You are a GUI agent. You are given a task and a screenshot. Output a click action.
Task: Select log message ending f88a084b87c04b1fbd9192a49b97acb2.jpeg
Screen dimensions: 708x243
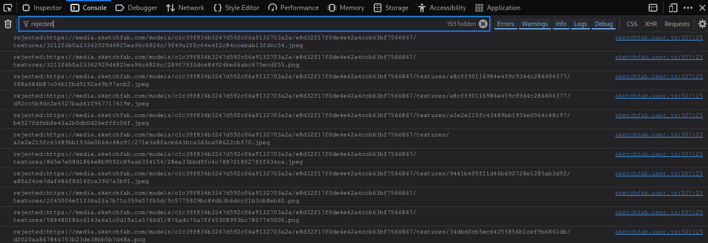(x=292, y=80)
